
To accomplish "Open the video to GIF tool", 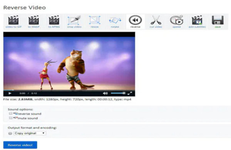I will 13,21.
